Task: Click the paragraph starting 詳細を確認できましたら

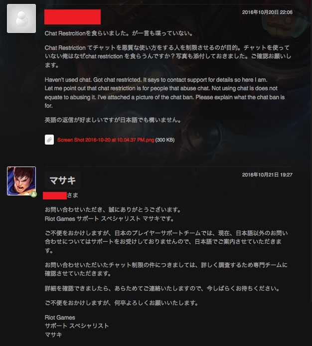Action: click(x=162, y=288)
